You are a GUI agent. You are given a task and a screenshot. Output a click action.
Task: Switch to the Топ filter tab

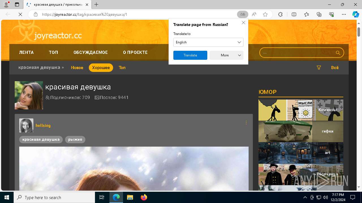pos(122,68)
